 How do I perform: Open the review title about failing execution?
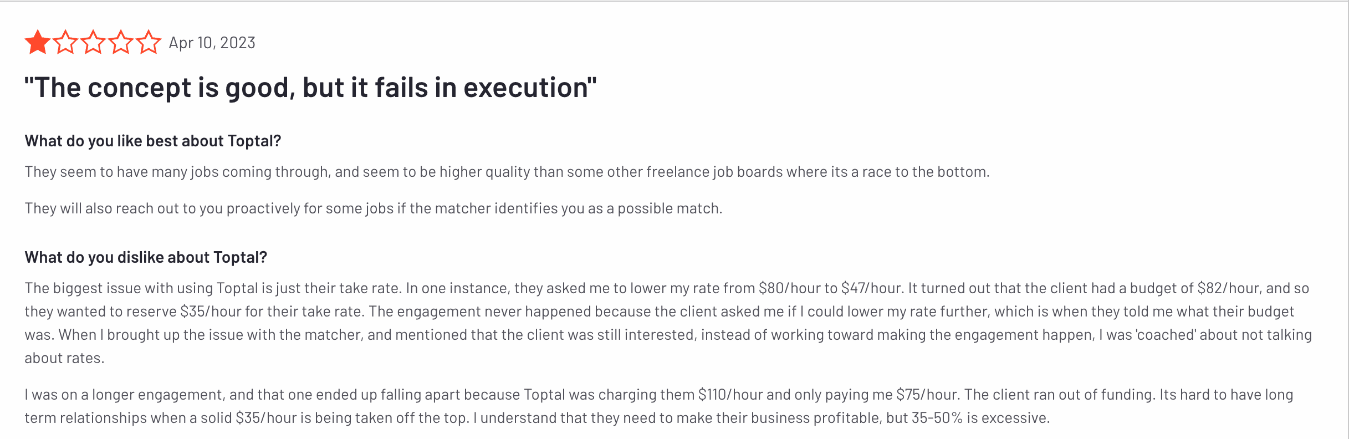pyautogui.click(x=310, y=88)
